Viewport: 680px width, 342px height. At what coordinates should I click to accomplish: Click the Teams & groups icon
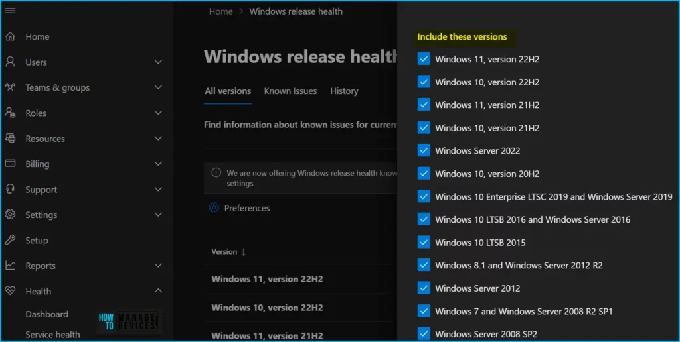tap(10, 87)
